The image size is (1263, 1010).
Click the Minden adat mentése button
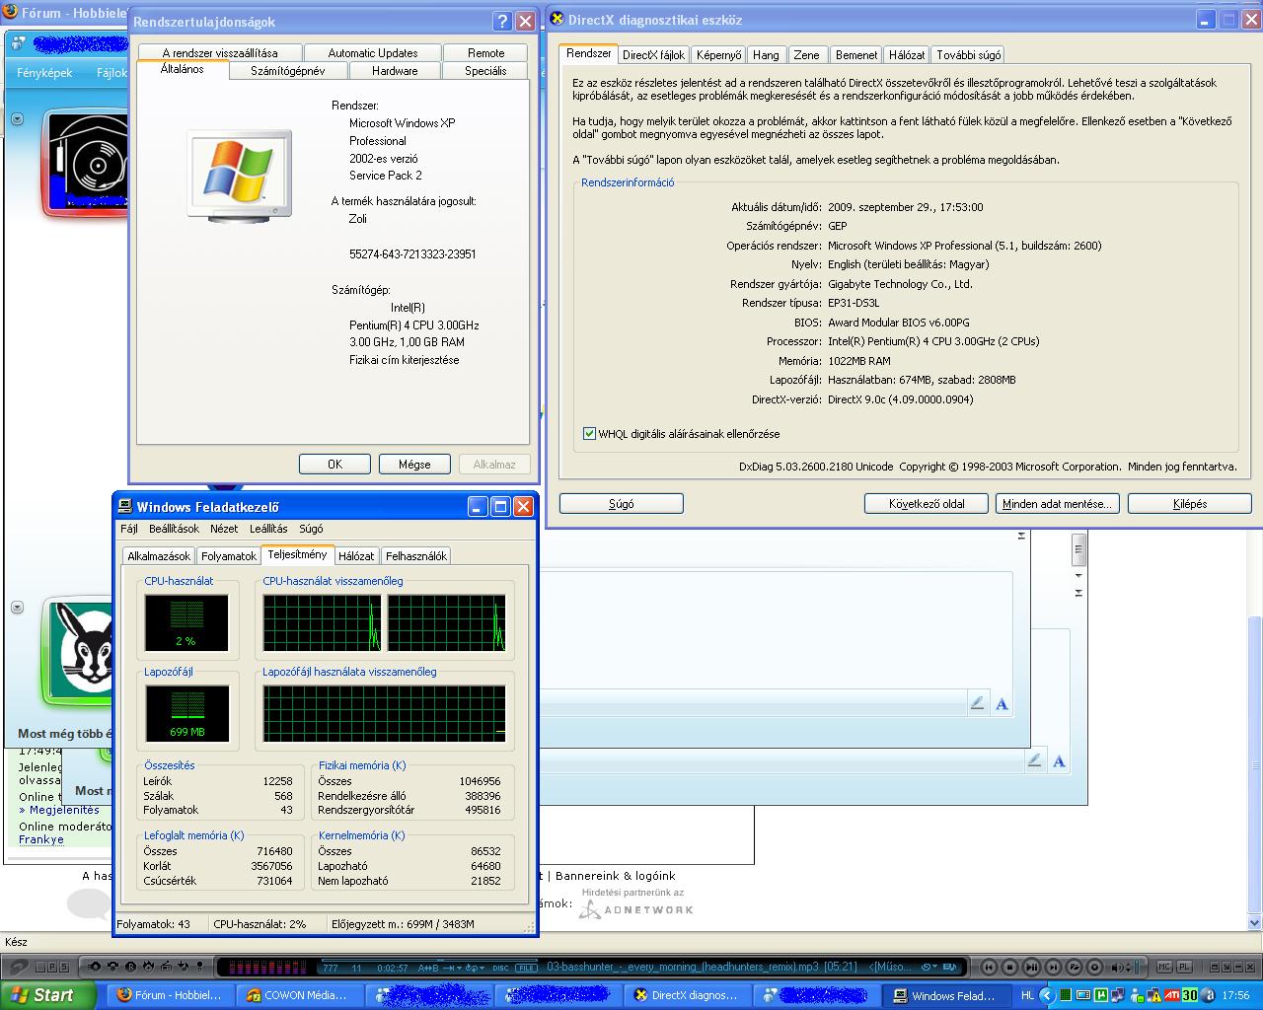(1057, 504)
